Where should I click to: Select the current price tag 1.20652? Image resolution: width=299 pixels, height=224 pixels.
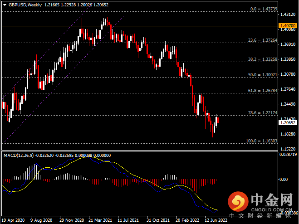click(x=288, y=122)
